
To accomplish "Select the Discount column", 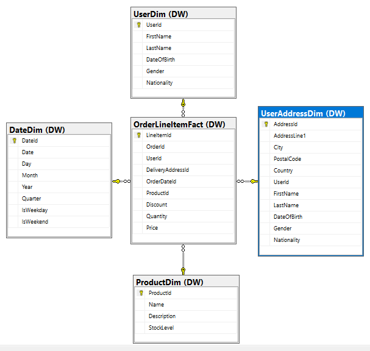I will click(x=183, y=205).
